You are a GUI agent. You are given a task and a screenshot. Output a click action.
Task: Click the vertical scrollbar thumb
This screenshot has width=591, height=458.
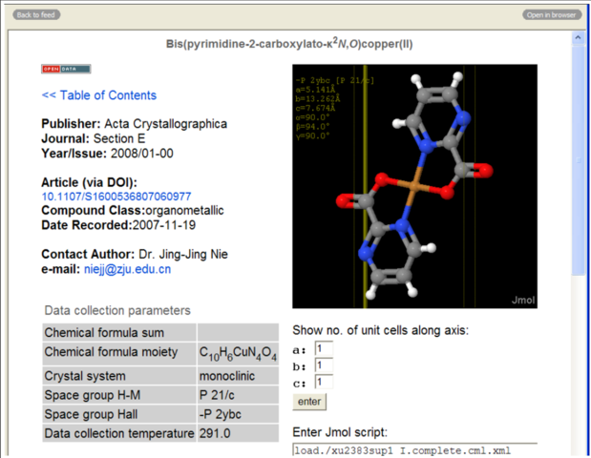[578, 160]
